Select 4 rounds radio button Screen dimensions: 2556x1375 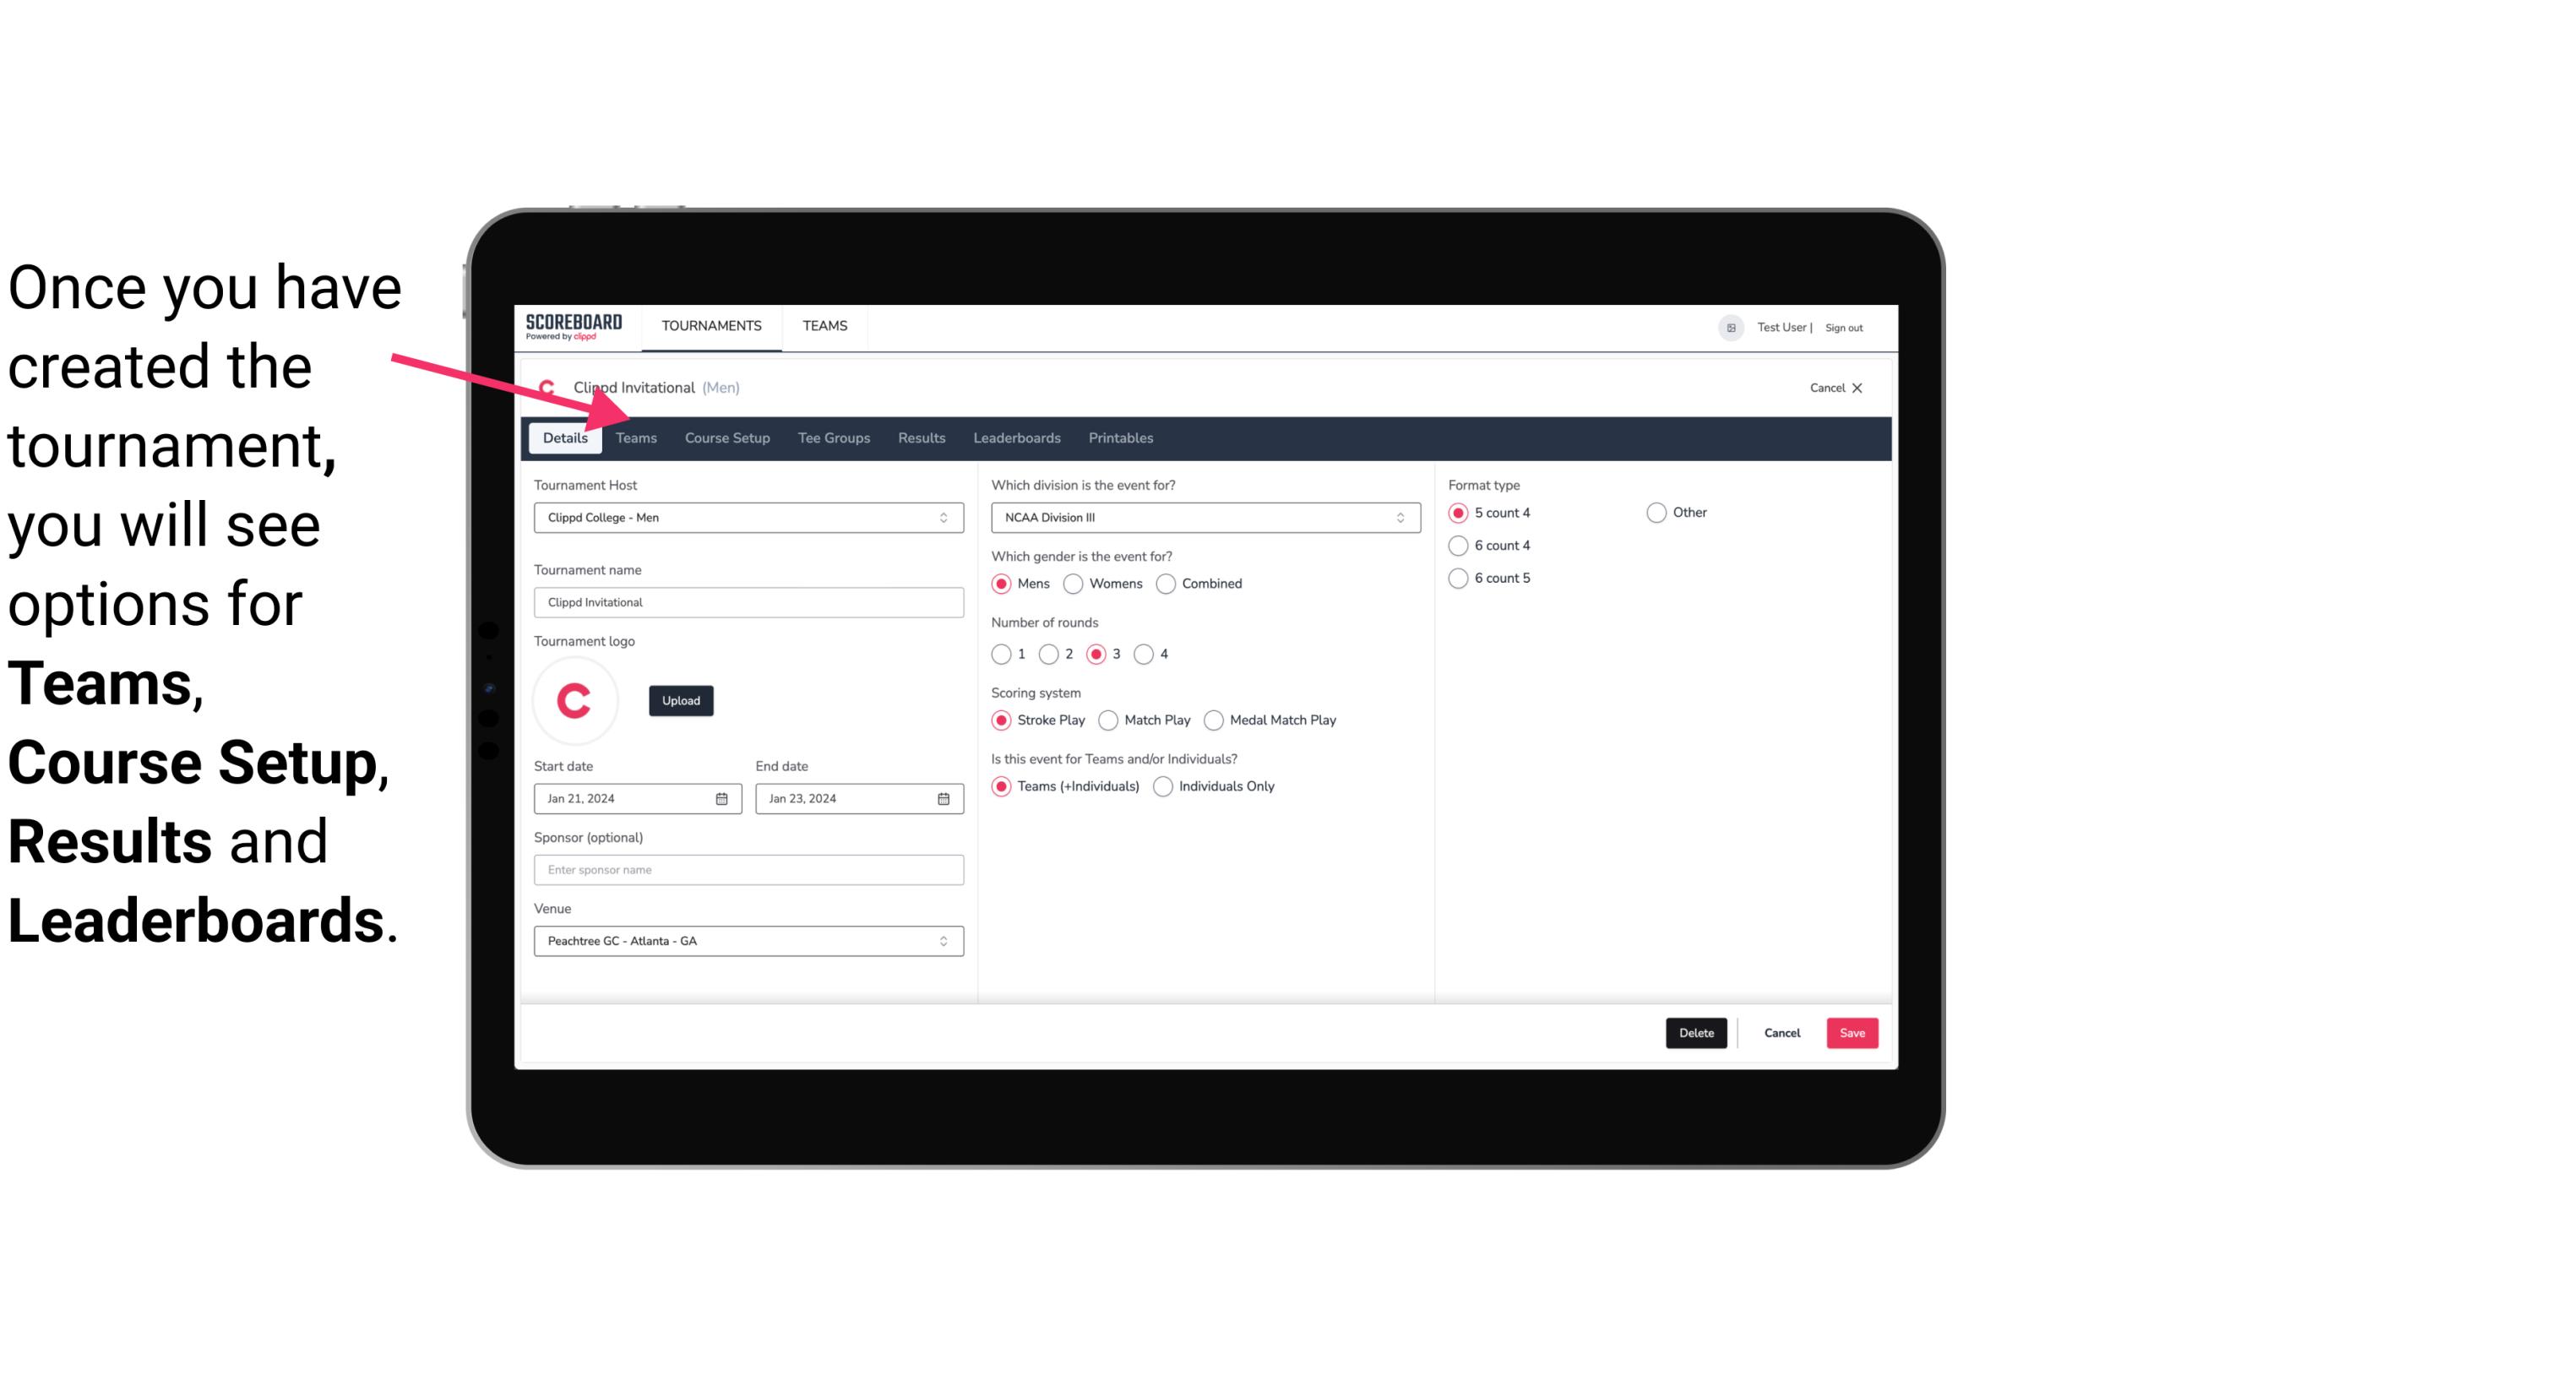point(1145,654)
